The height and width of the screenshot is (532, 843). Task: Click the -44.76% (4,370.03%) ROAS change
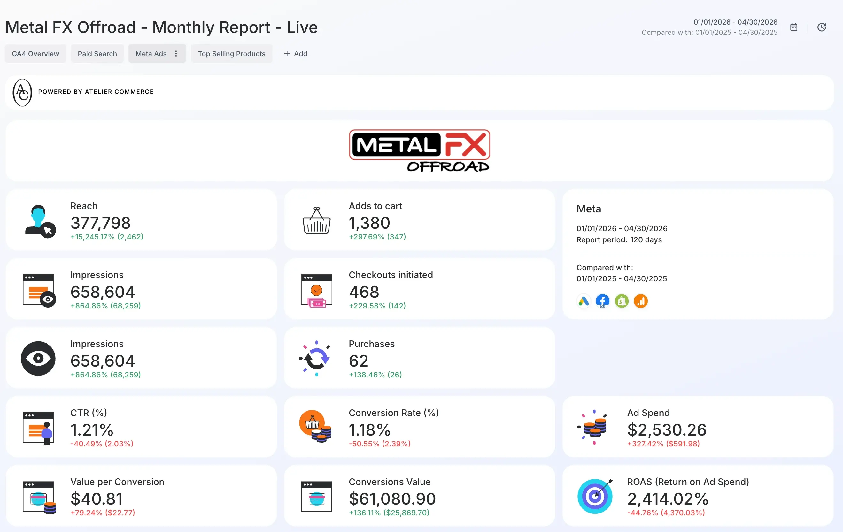click(666, 513)
